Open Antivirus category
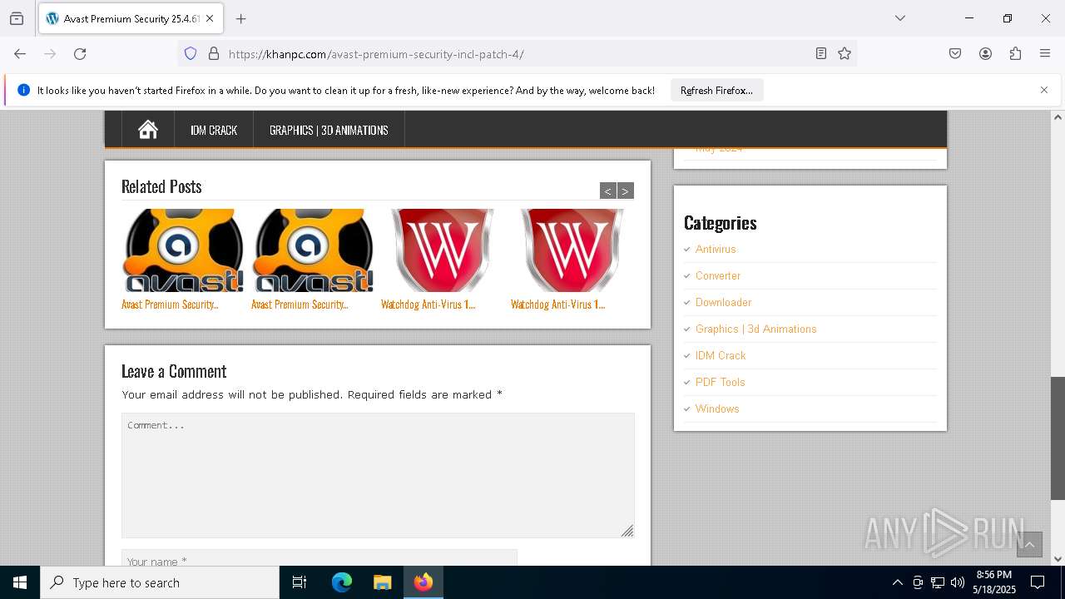Screen dimensions: 1065x599 pyautogui.click(x=716, y=249)
